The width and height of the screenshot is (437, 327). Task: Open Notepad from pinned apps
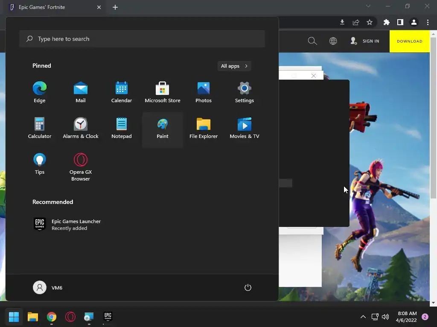(122, 128)
